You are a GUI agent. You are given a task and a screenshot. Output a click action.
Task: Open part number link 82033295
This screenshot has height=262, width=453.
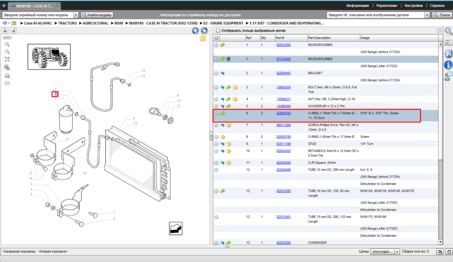pyautogui.click(x=284, y=191)
